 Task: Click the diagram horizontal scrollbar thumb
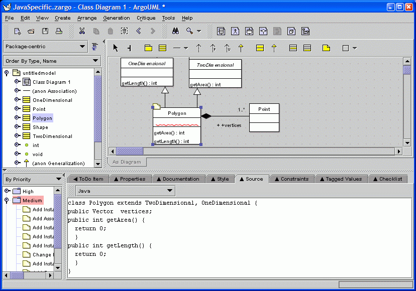(130, 152)
